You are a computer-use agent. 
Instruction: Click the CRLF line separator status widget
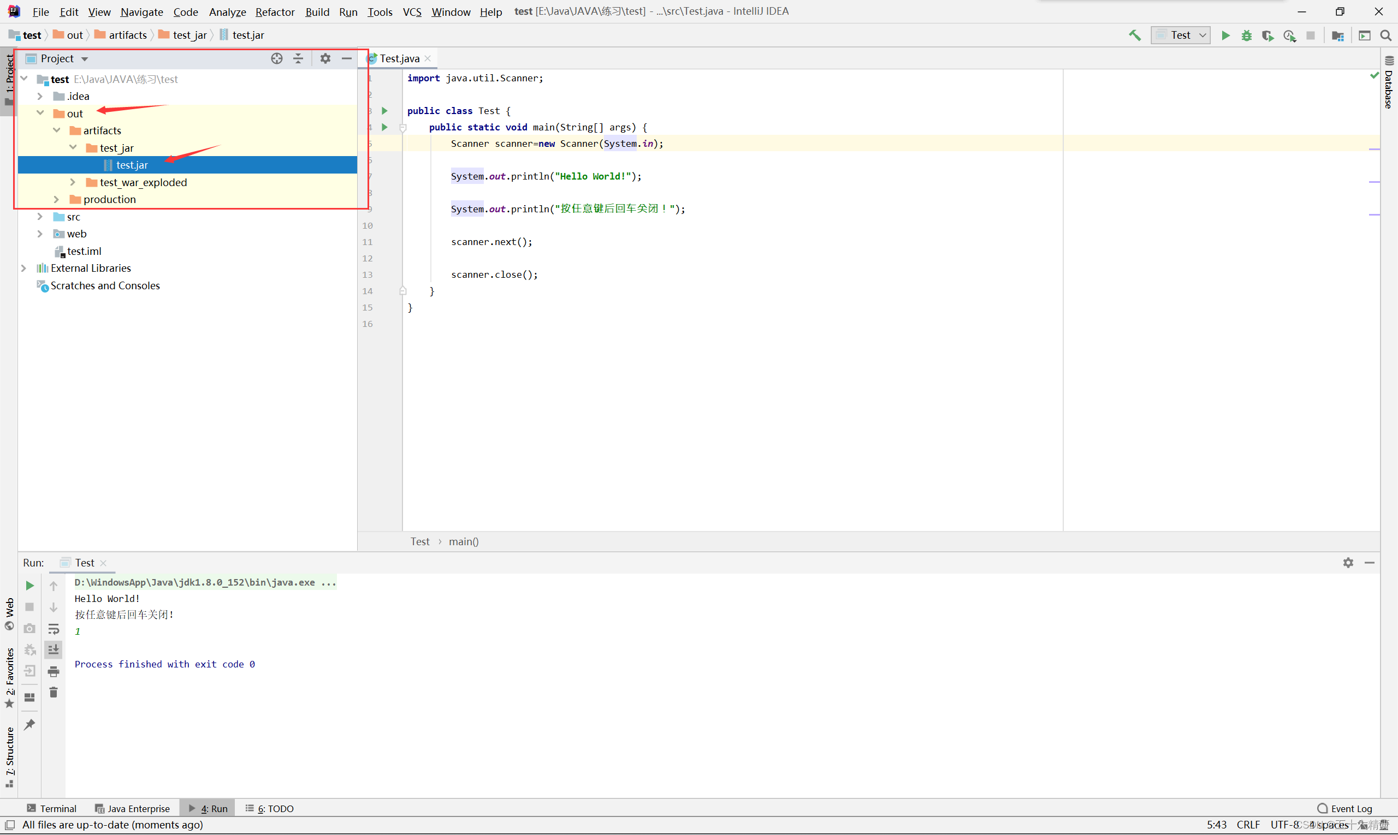coord(1248,825)
